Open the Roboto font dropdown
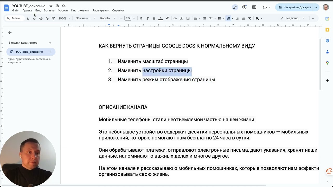Screen dimensions: 333x187 [108, 18]
